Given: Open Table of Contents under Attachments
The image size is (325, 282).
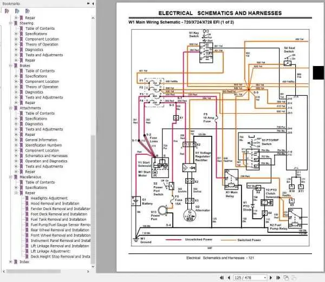Looking at the screenshot, I should [40, 114].
